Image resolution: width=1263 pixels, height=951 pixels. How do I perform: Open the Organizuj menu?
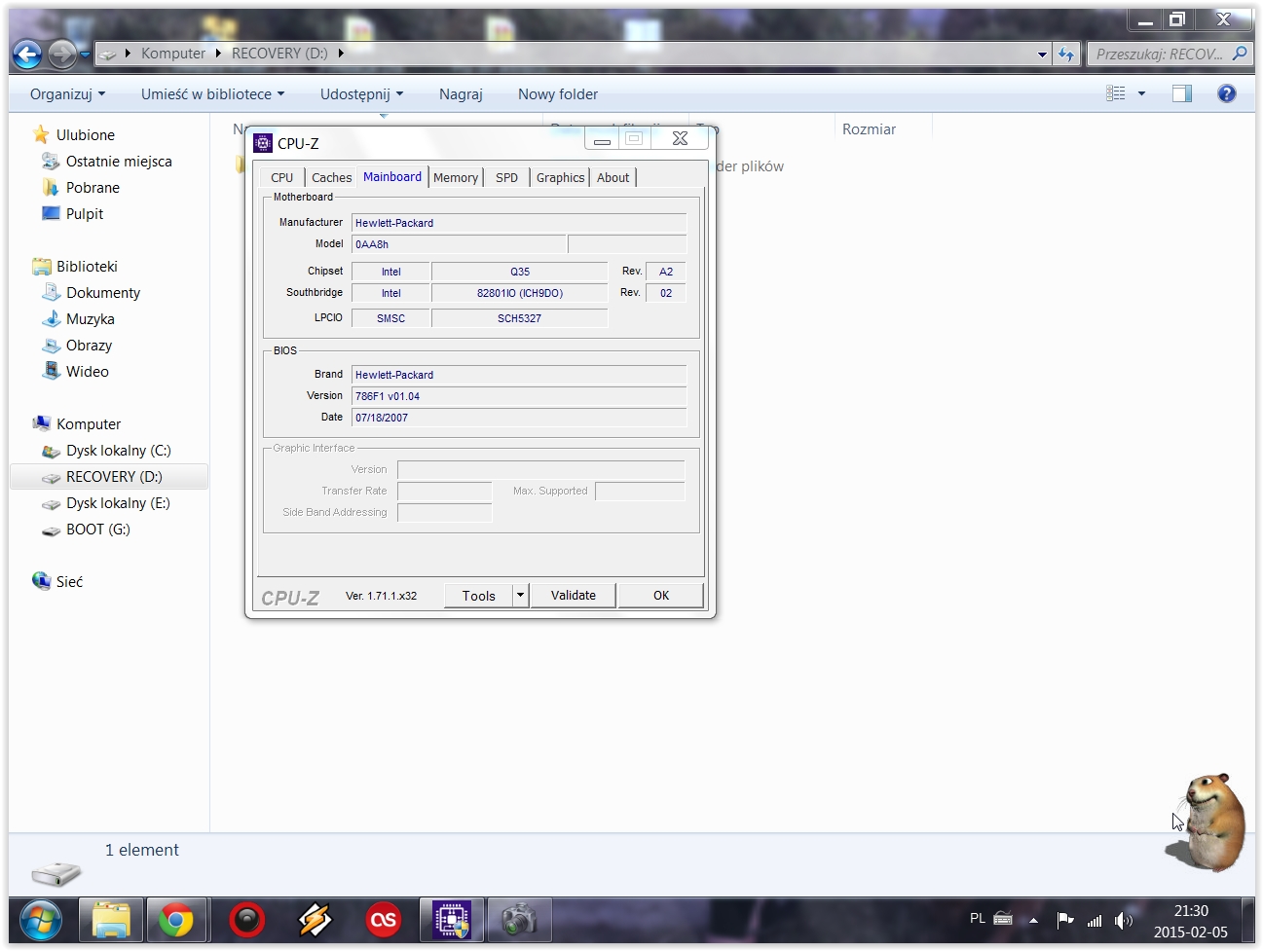[67, 94]
